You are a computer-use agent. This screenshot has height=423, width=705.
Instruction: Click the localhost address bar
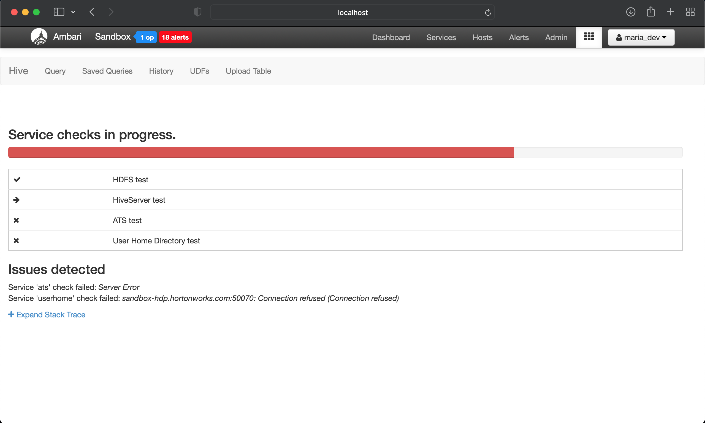click(352, 12)
